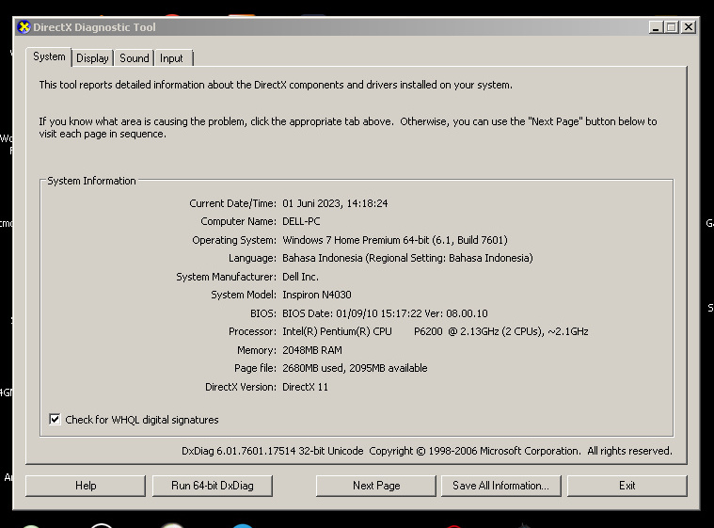
Task: Click the Computer Name label
Action: pyautogui.click(x=238, y=221)
